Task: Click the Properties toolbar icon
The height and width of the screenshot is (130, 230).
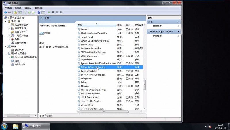Action: (x=25, y=13)
